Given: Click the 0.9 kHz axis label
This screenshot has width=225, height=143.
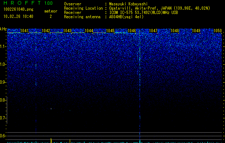Looking at the screenshot, I should pos(3,82).
